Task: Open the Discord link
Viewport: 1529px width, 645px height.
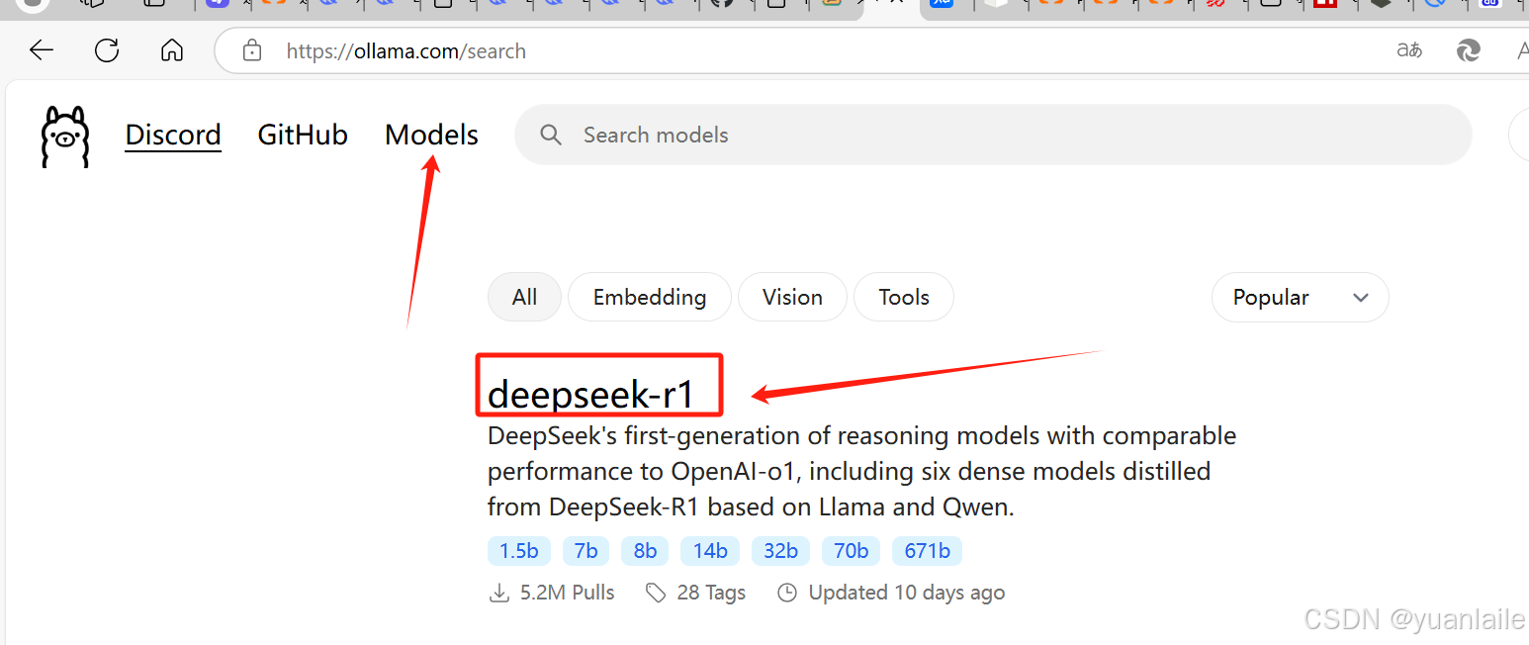Action: click(x=173, y=135)
